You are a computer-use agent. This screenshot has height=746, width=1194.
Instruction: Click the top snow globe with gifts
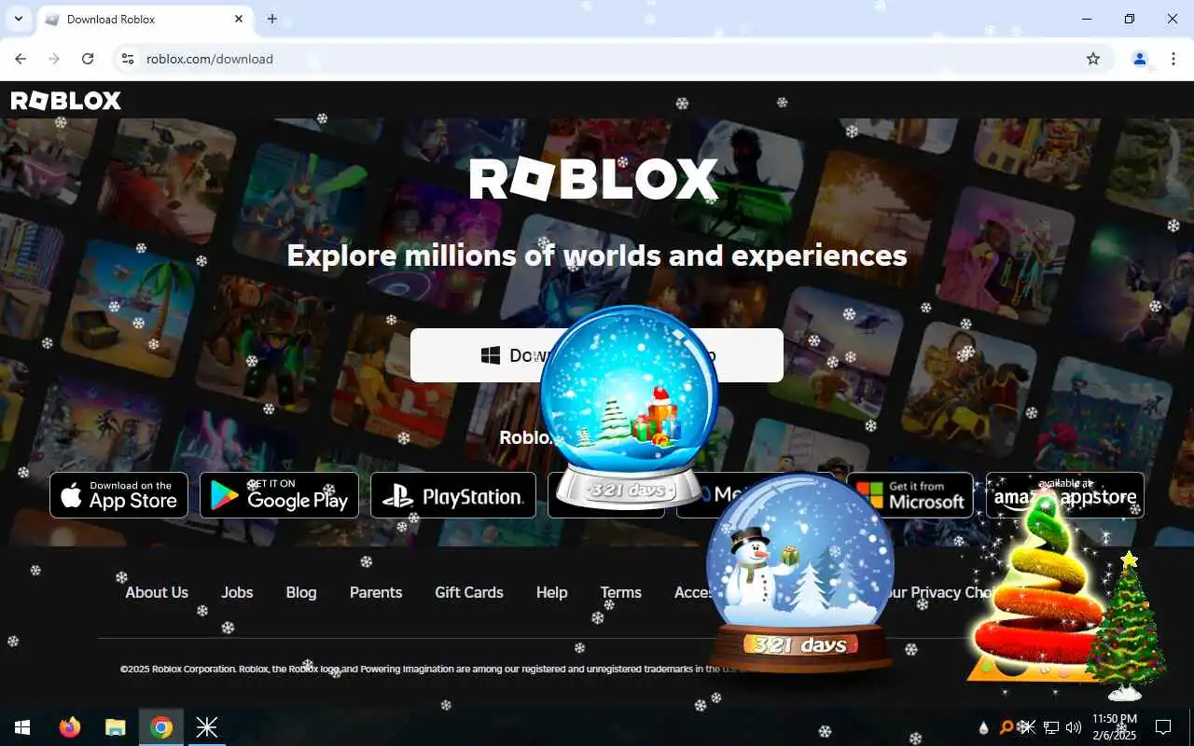point(630,408)
